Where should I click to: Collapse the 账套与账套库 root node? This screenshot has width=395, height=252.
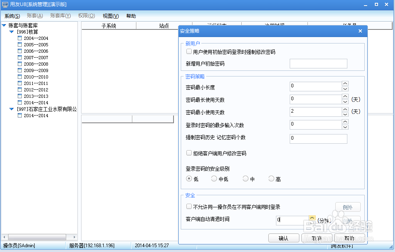point(4,25)
